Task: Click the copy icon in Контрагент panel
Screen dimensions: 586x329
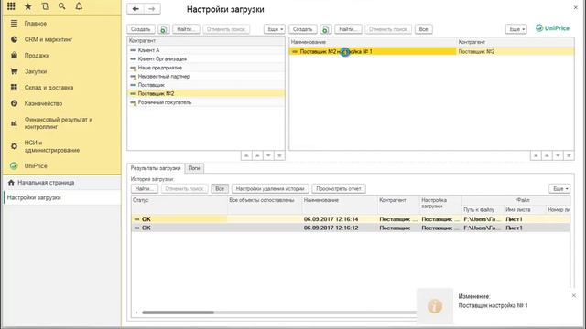Action: 164,29
